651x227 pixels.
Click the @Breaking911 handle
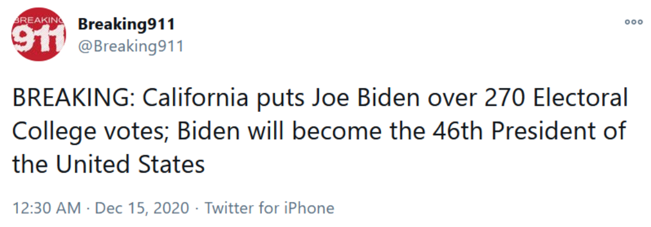pos(130,46)
